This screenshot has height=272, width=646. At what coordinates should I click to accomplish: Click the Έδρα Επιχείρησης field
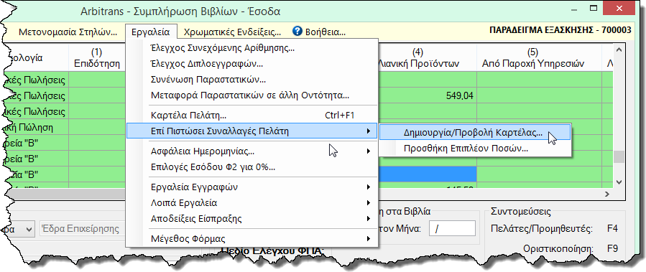click(82, 229)
